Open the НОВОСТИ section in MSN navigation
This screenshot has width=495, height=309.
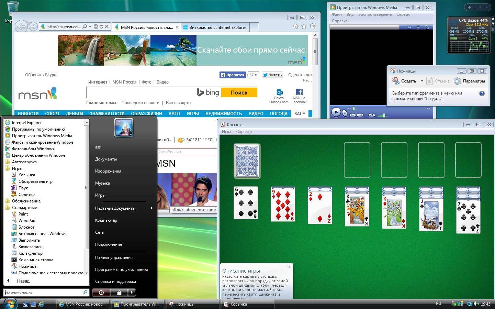point(28,113)
